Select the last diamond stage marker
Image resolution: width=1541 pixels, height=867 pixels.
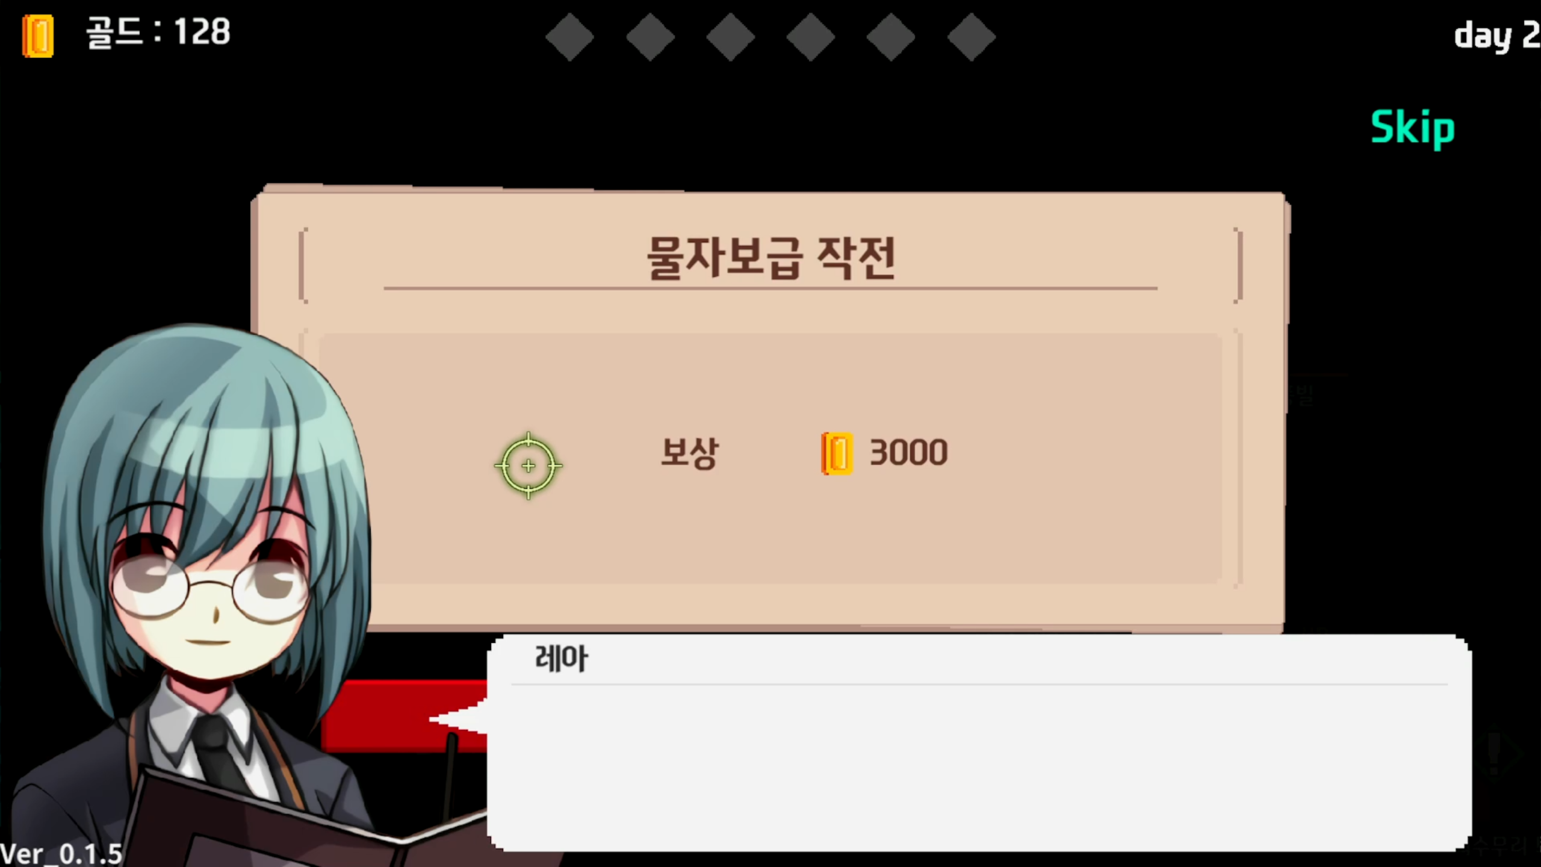pyautogui.click(x=971, y=37)
